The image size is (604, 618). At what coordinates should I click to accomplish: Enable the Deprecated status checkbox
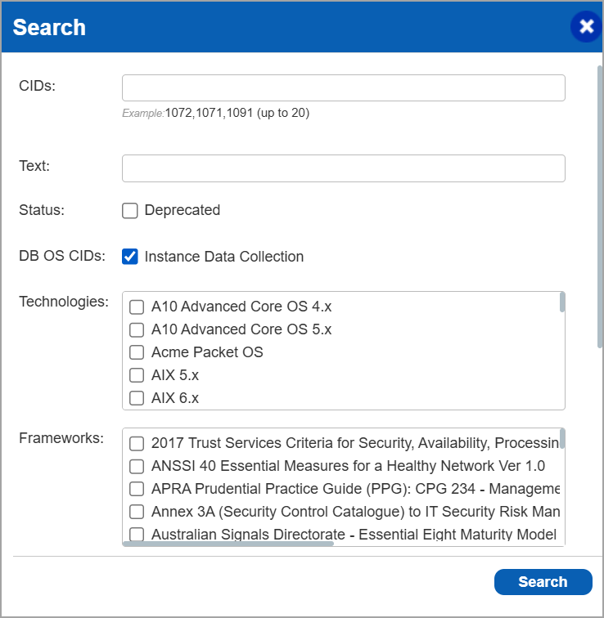[x=130, y=210]
